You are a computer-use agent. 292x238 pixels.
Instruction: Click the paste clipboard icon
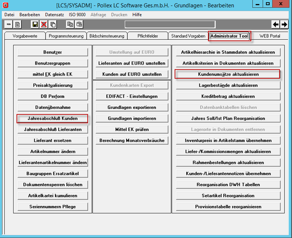pyautogui.click(x=79, y=24)
